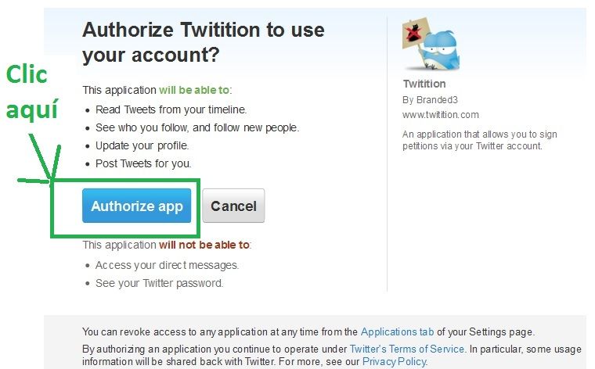Select 'Update your profile' permission item
595x369 pixels.
[142, 145]
